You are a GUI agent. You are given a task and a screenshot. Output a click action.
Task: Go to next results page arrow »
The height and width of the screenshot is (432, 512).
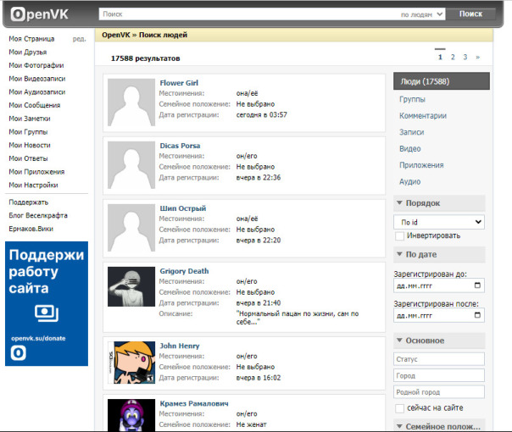click(x=477, y=58)
